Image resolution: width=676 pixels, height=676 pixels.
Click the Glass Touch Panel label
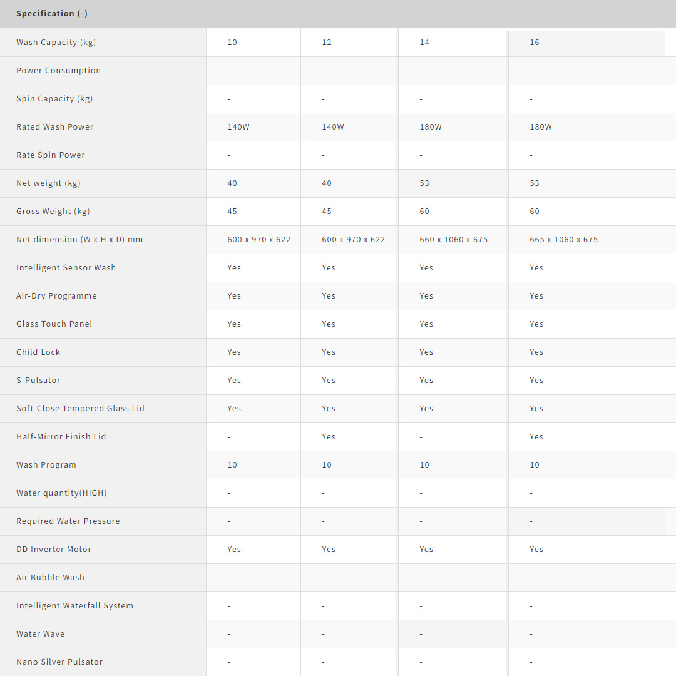[x=54, y=324]
